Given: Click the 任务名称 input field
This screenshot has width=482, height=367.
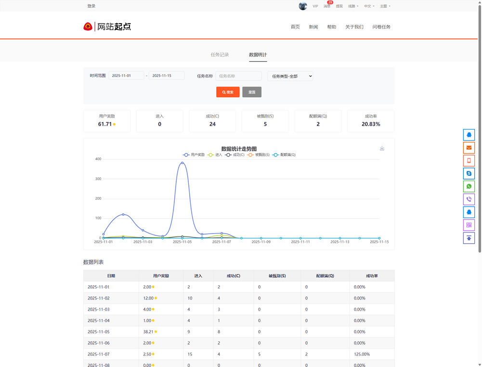Looking at the screenshot, I should tap(238, 76).
